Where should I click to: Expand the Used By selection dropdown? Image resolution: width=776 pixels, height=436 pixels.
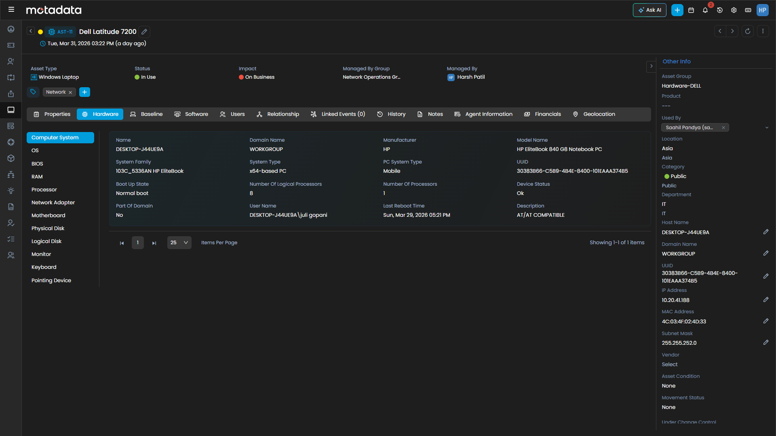(x=767, y=128)
